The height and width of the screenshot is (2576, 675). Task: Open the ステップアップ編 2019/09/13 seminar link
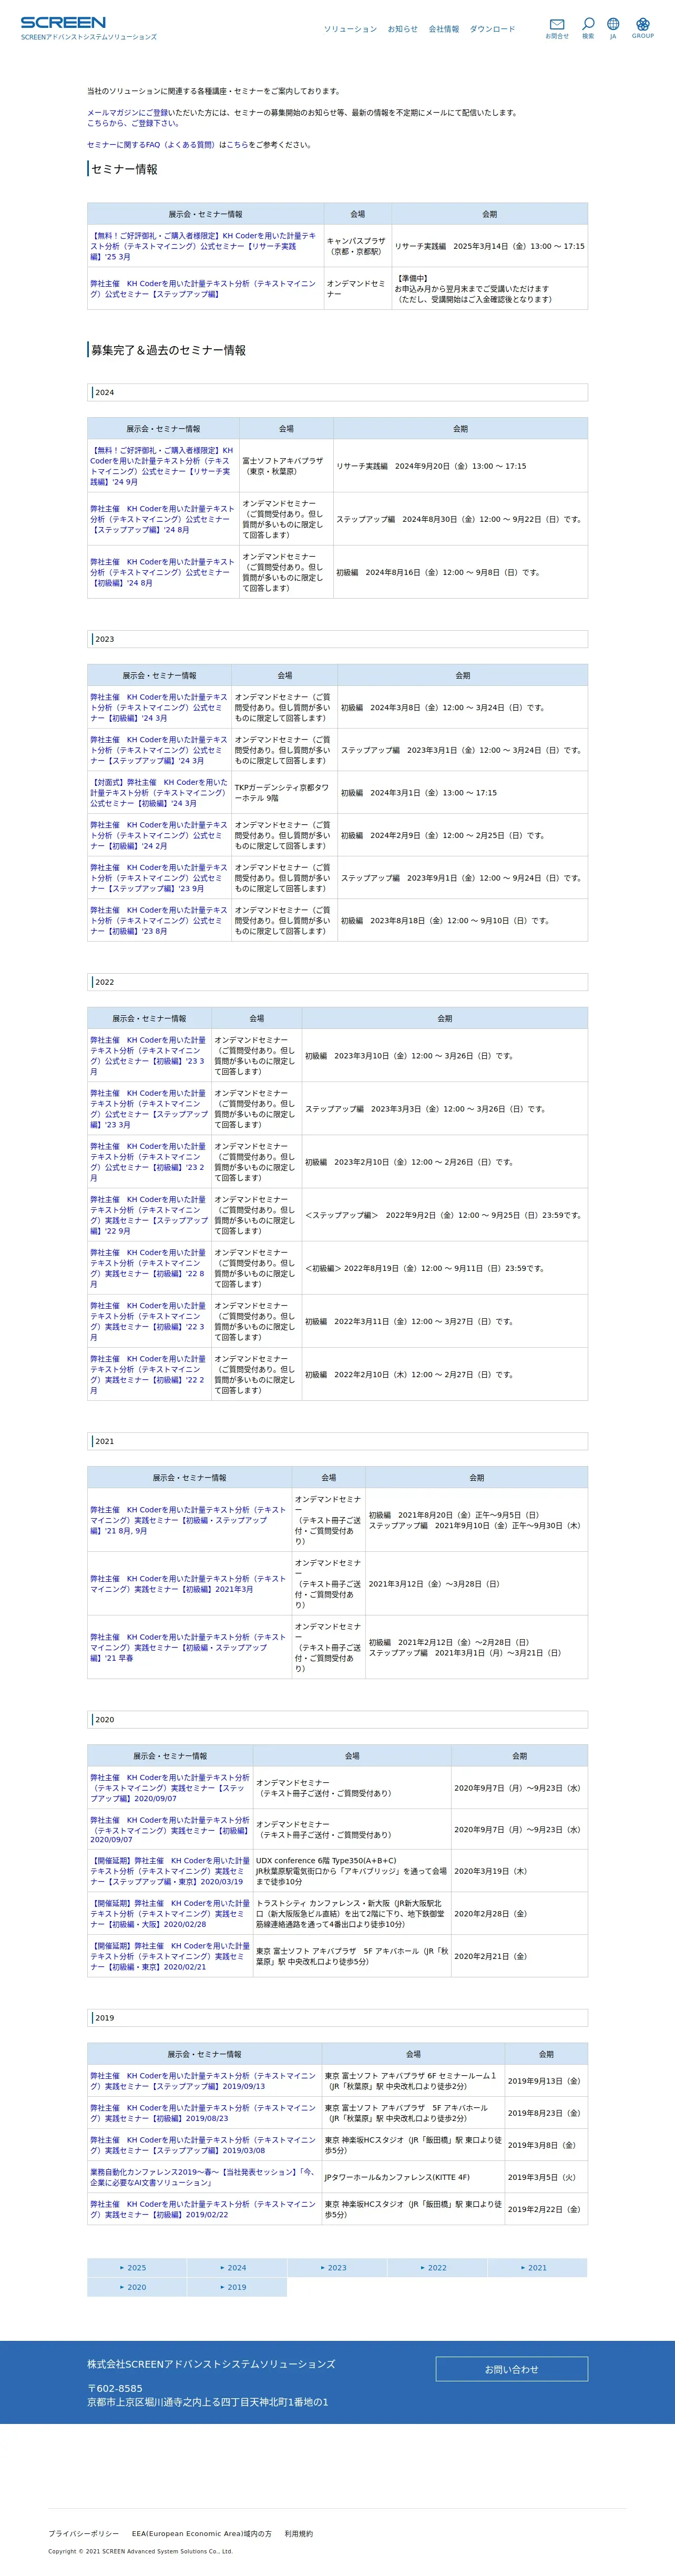tap(203, 2081)
